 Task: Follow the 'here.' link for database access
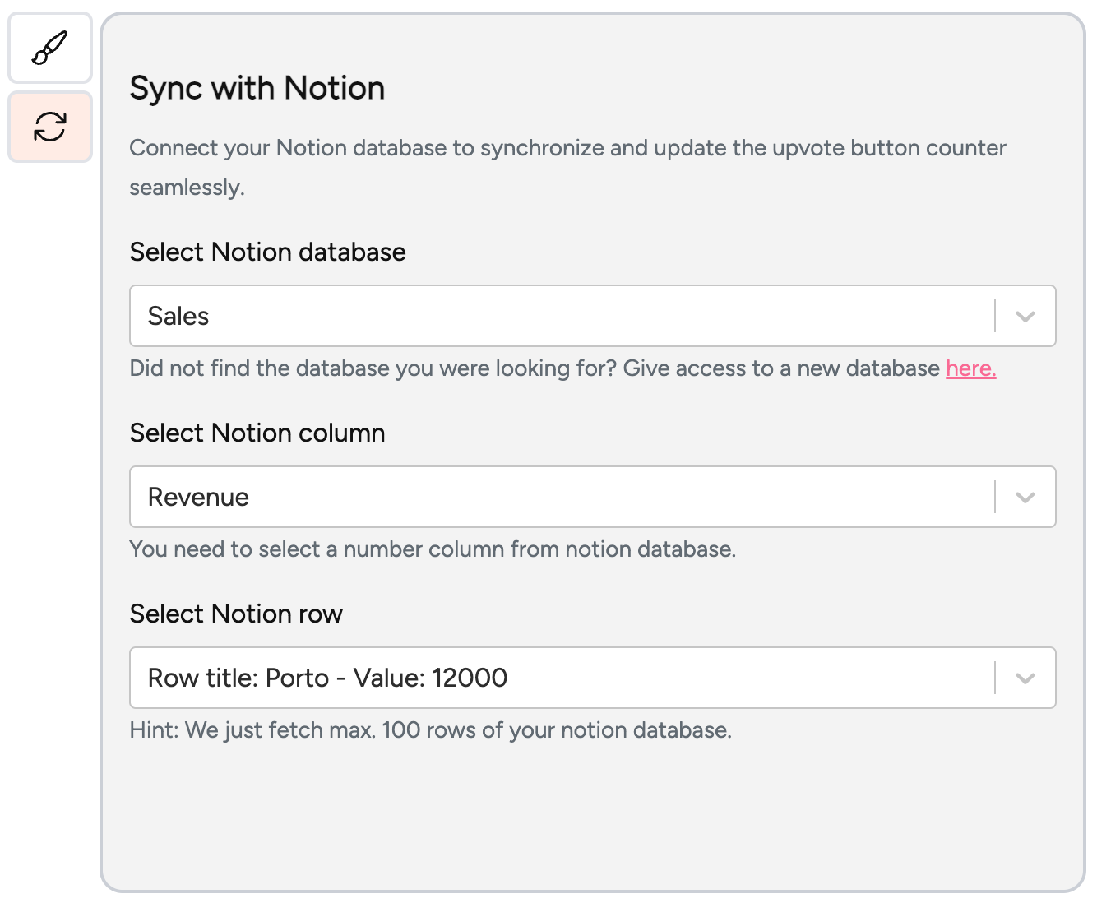(x=970, y=368)
